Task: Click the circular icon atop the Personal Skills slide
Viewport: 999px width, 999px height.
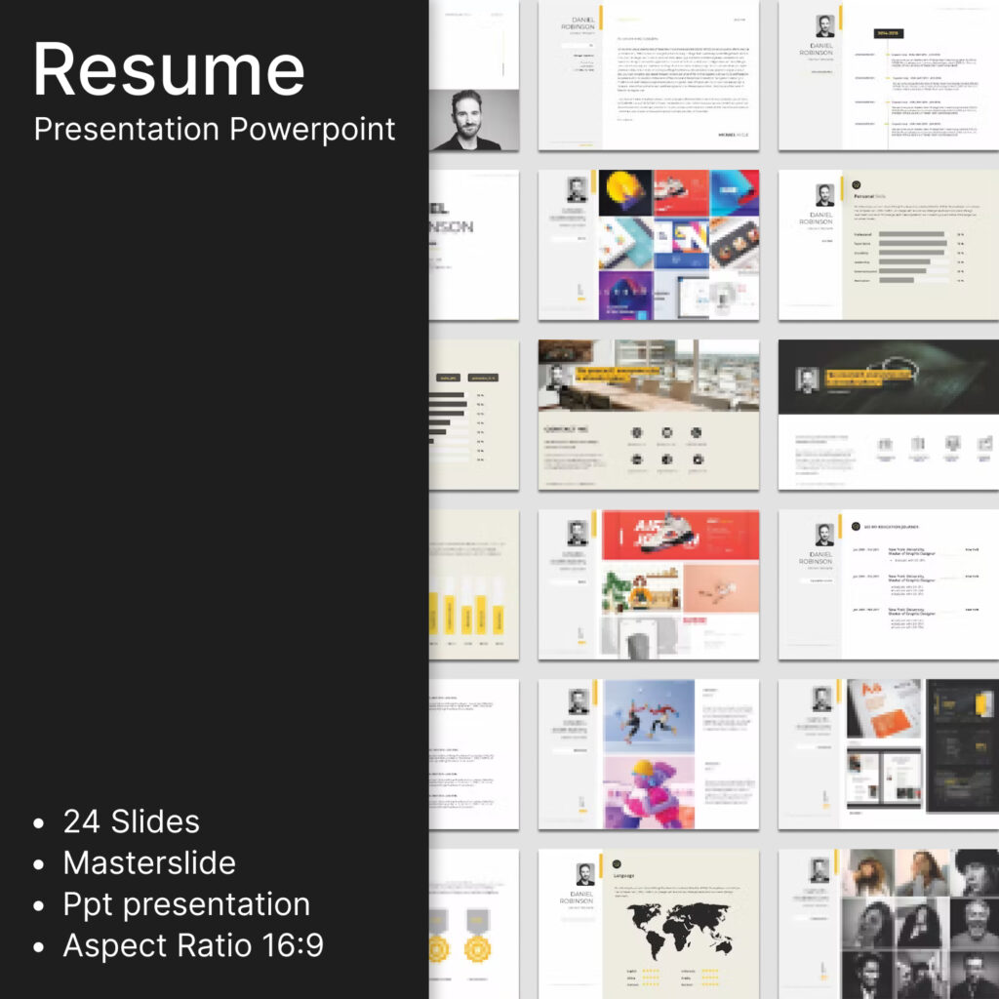Action: click(856, 185)
